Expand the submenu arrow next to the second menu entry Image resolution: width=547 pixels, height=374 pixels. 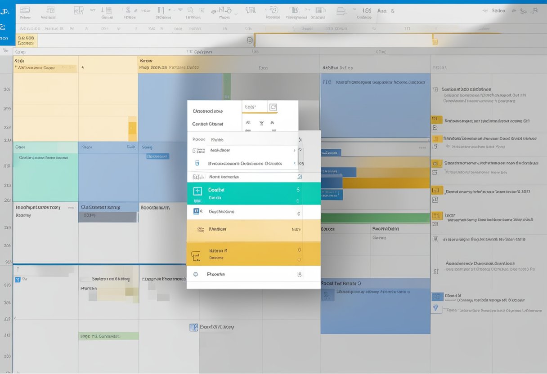(x=295, y=150)
